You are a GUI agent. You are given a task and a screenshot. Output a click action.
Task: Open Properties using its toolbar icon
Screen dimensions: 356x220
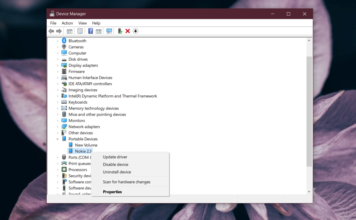click(x=80, y=31)
